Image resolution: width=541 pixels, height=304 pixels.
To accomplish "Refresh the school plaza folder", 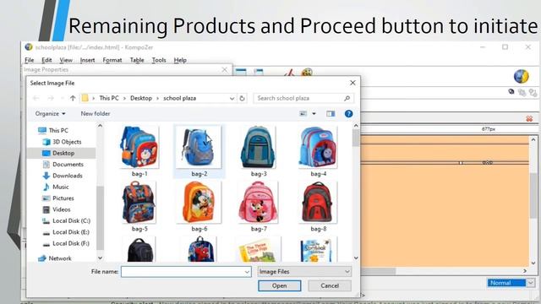I will (x=243, y=98).
